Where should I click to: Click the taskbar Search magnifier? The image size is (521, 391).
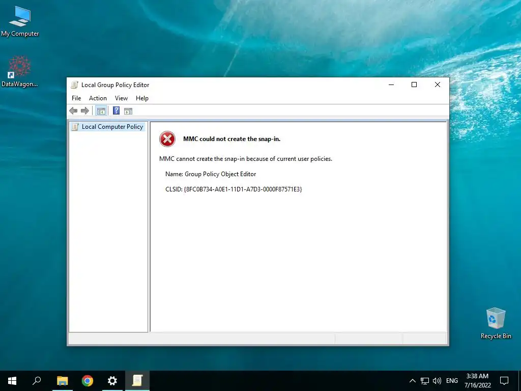click(37, 381)
